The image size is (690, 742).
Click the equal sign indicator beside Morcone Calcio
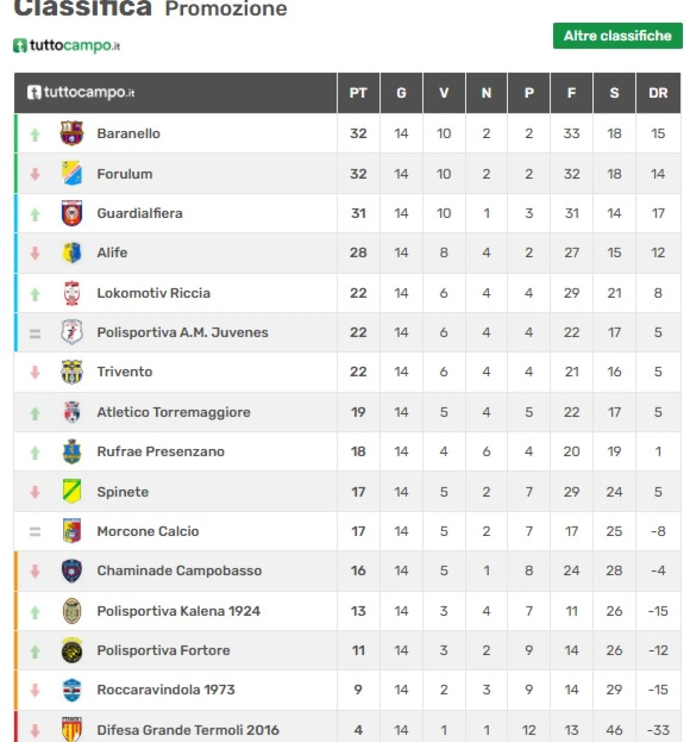[x=35, y=532]
